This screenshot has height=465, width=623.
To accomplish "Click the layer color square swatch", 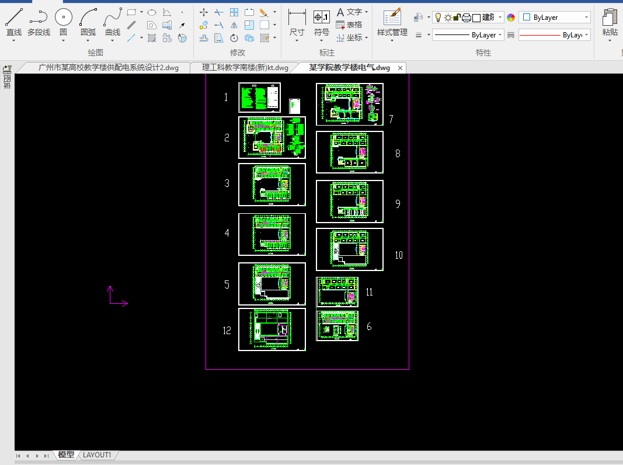I will click(476, 18).
